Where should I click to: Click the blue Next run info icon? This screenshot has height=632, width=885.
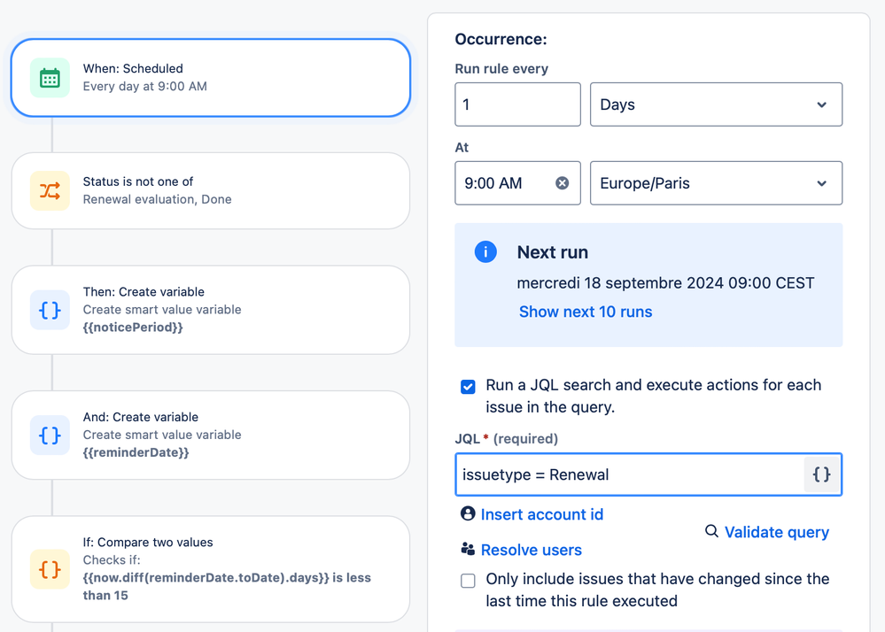click(x=485, y=252)
